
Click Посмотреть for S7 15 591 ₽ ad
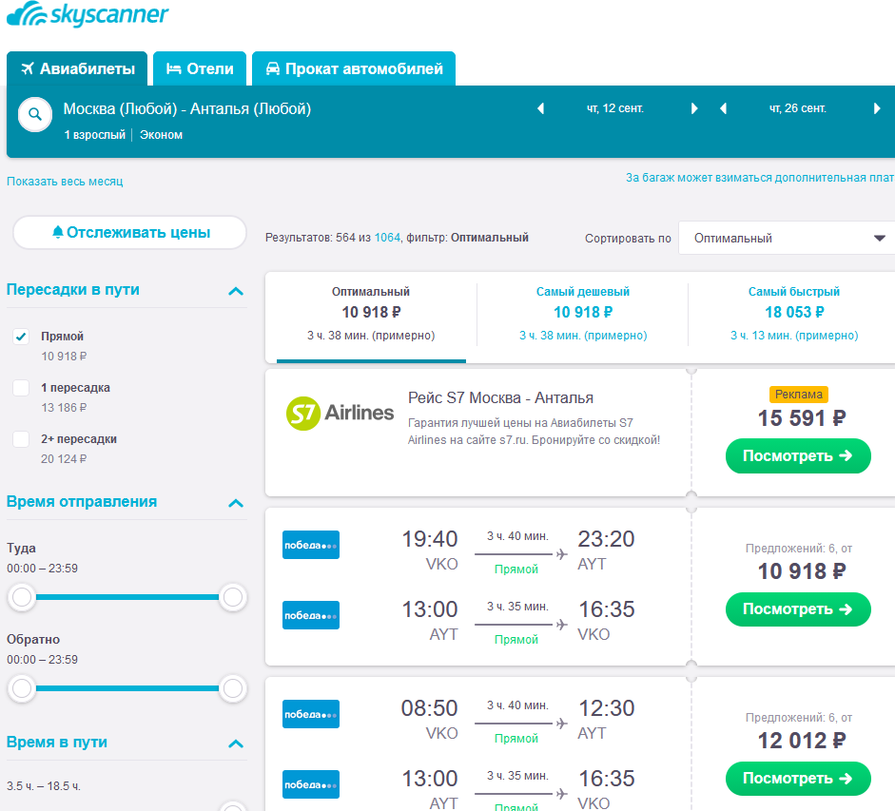tap(798, 455)
